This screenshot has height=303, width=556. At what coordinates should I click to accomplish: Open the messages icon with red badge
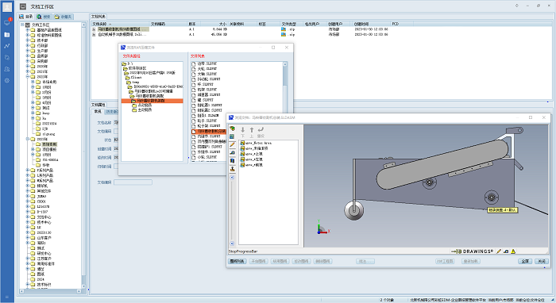pos(7,22)
